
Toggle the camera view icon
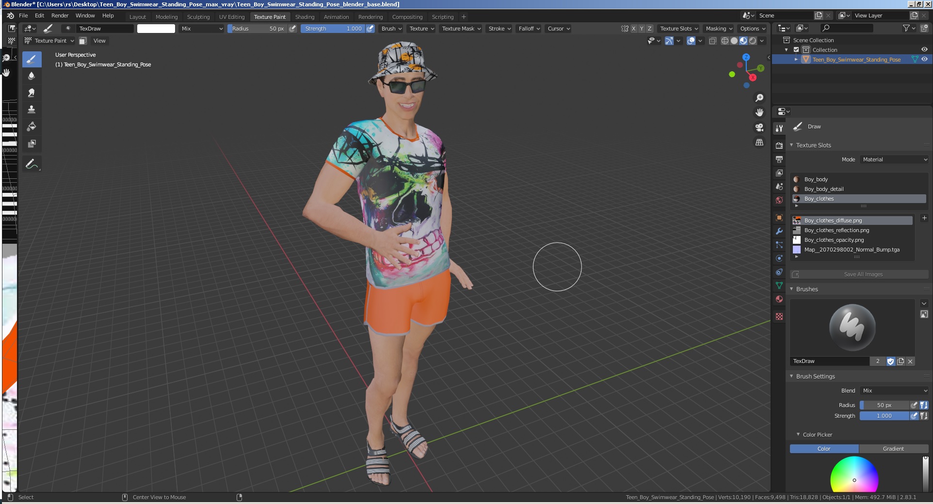(759, 127)
